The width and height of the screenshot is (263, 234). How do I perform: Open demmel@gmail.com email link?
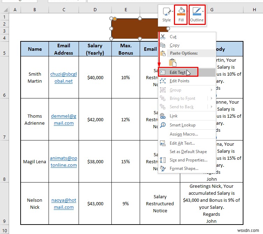click(64, 119)
